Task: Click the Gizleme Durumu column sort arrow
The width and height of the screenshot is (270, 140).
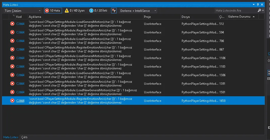Action: (254, 17)
